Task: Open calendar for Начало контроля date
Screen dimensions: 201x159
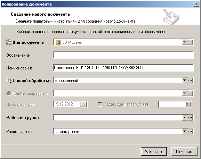Action: click(x=83, y=104)
